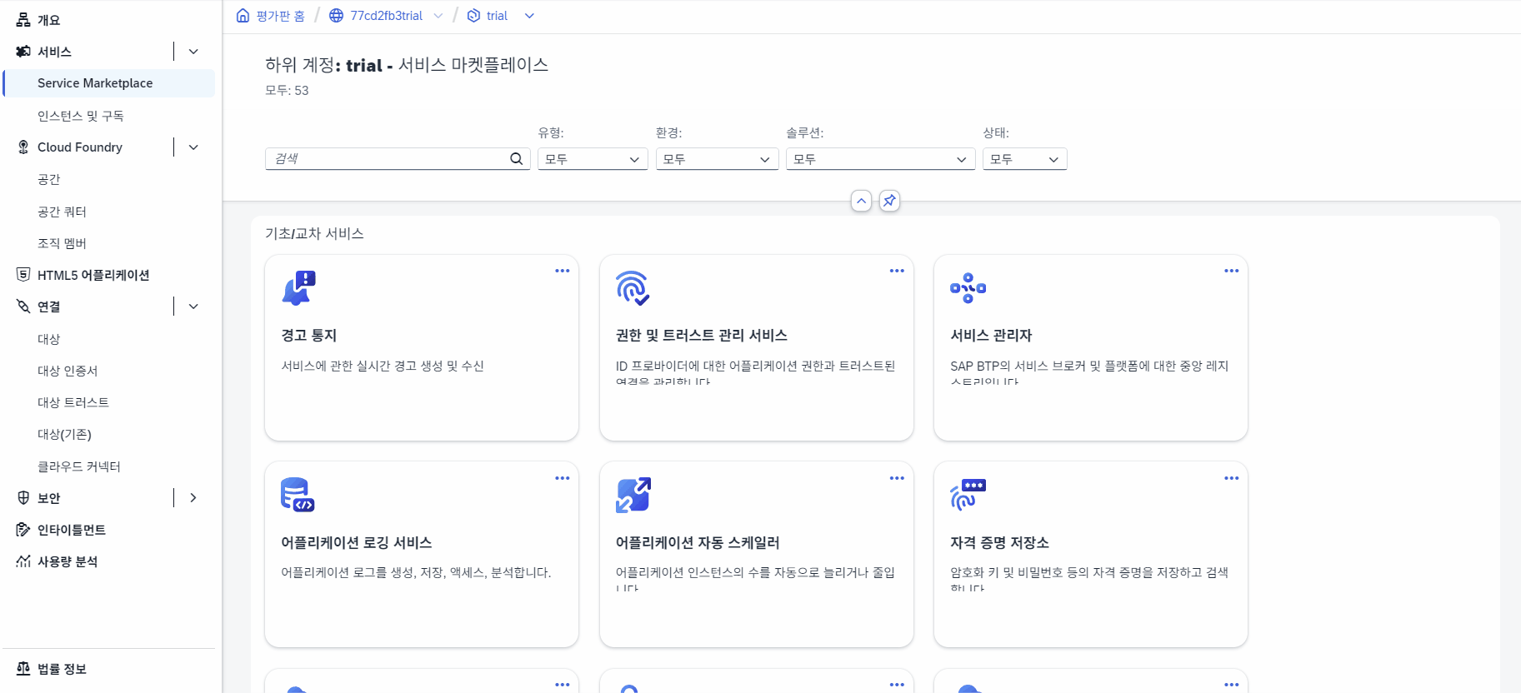Click the 인타이틀먼트 icon in sidebar
This screenshot has width=1521, height=693.
[23, 530]
